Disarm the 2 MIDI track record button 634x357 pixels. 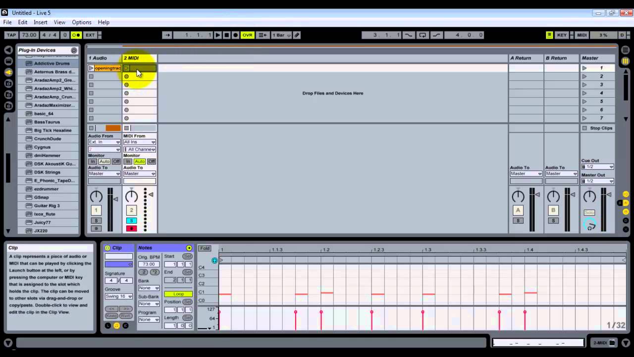[x=131, y=229]
